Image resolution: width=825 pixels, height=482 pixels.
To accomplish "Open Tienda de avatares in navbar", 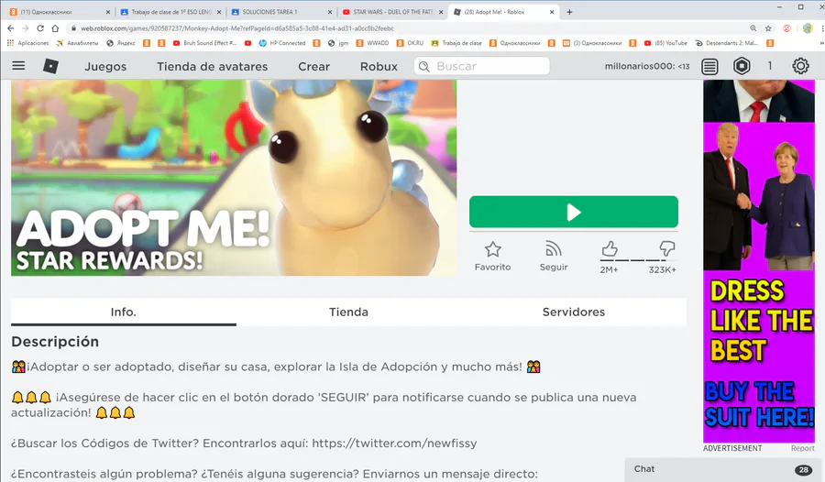I will point(212,66).
